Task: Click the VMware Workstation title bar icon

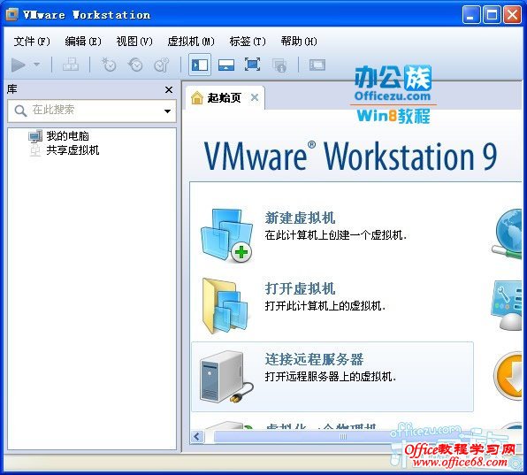Action: pyautogui.click(x=12, y=14)
